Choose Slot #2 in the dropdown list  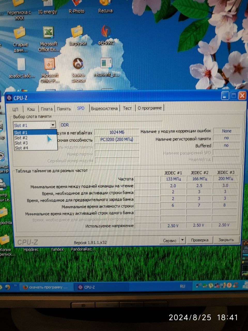(35, 138)
